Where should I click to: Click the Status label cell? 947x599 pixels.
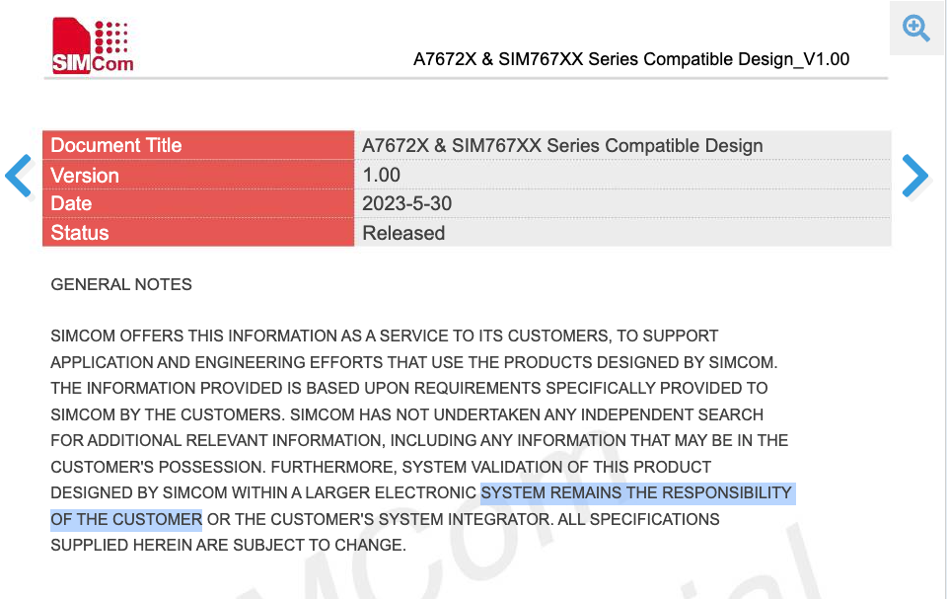pos(198,233)
